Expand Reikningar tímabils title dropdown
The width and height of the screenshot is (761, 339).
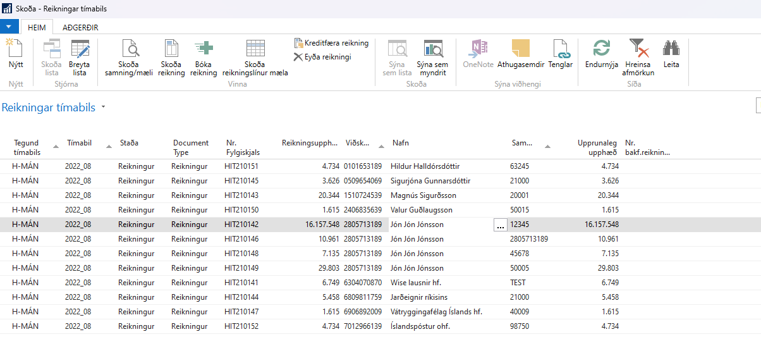click(x=103, y=108)
